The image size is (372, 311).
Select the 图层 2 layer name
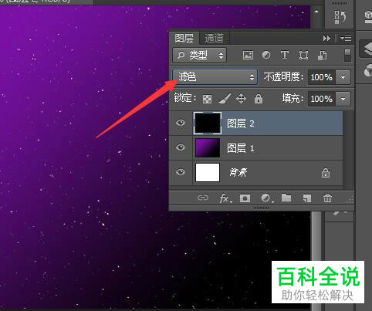(241, 123)
